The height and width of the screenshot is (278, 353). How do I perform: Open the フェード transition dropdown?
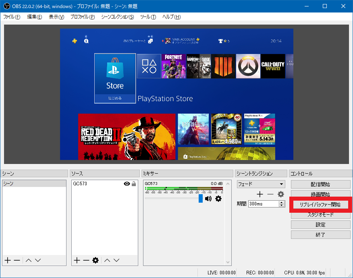(261, 184)
